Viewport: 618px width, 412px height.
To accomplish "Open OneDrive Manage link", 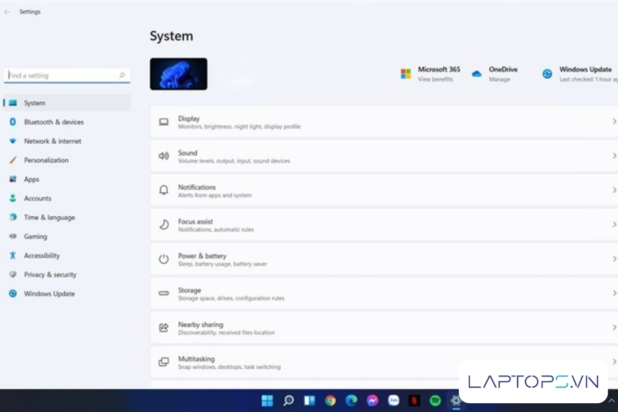I will click(499, 79).
